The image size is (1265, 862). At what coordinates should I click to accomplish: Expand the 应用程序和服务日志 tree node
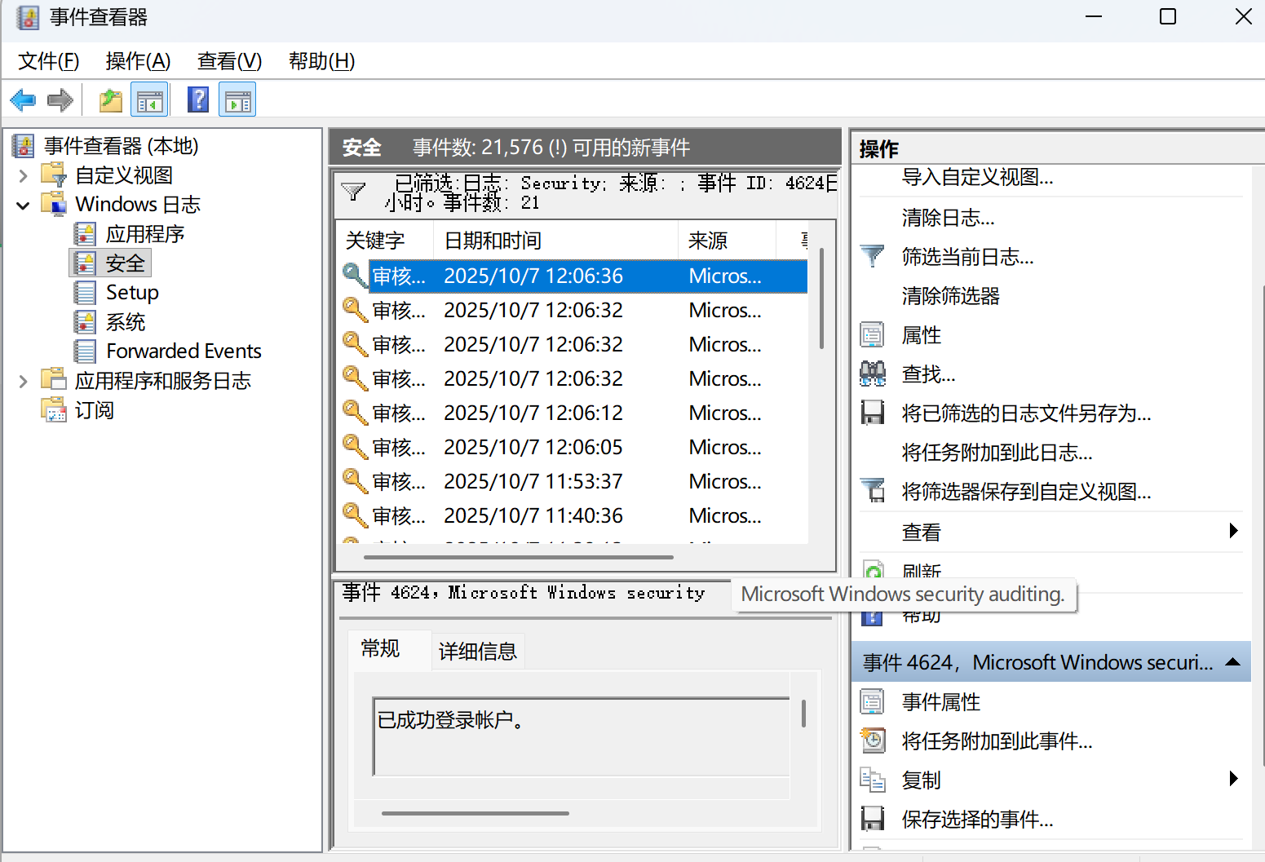(x=23, y=381)
